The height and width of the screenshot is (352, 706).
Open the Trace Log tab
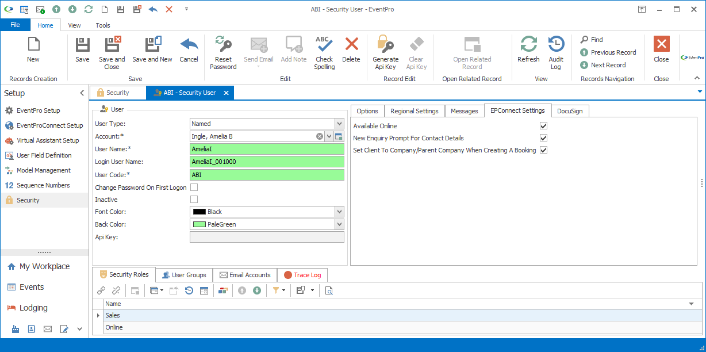[302, 275]
